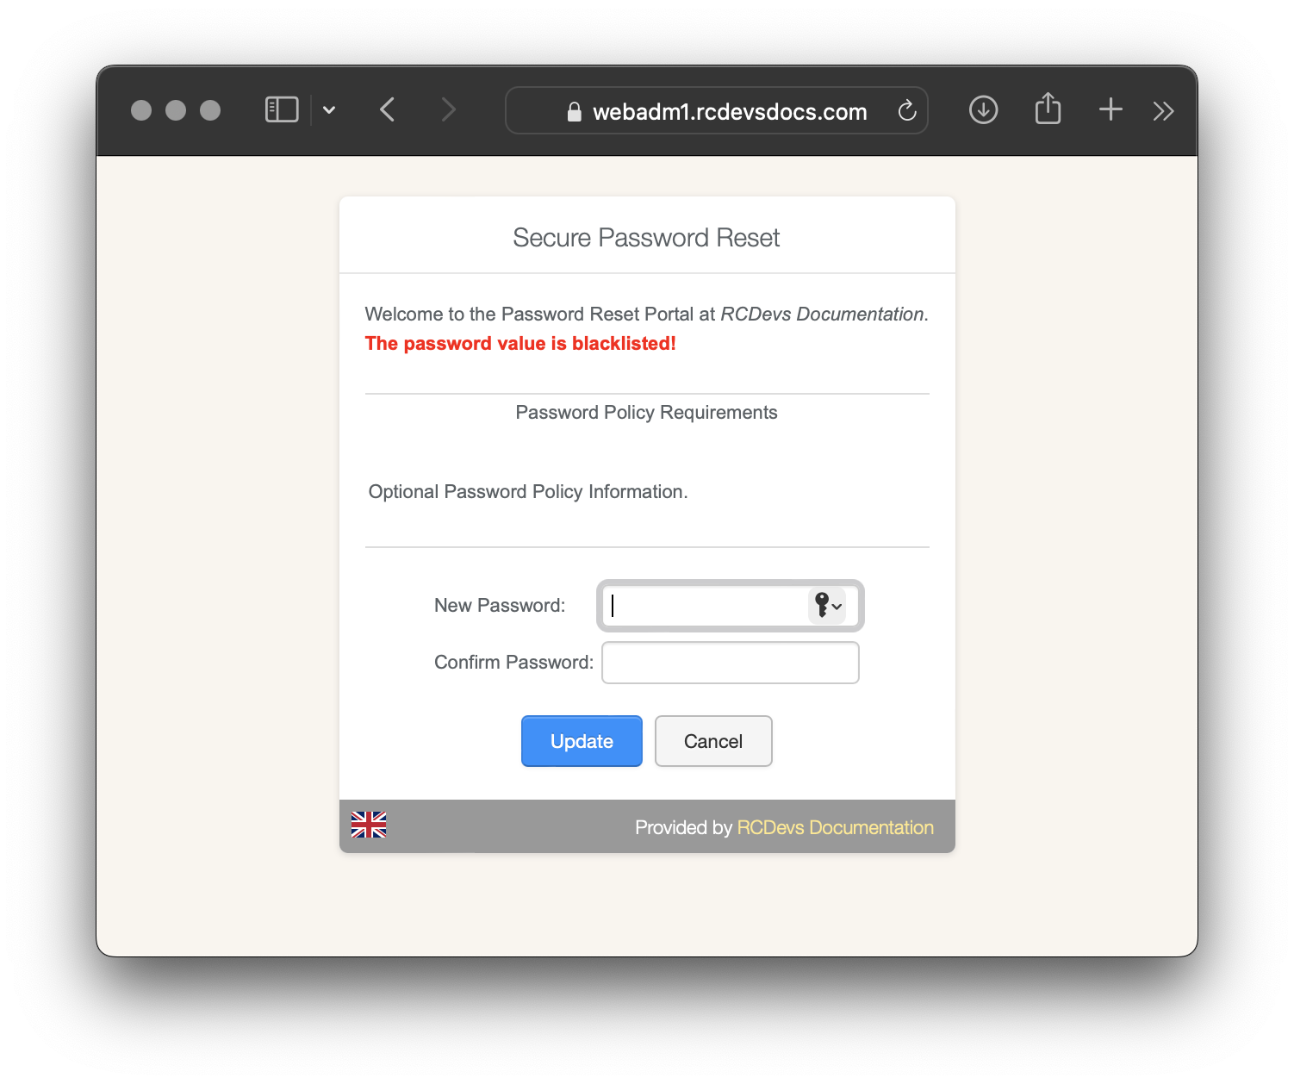Viewport: 1294px width, 1084px height.
Task: Toggle the Safari sidebar icon
Action: pyautogui.click(x=282, y=110)
